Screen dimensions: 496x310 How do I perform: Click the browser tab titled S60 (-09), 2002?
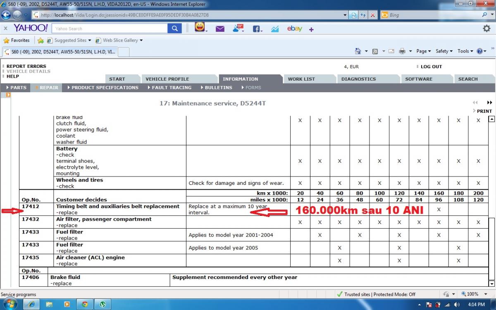coord(60,52)
